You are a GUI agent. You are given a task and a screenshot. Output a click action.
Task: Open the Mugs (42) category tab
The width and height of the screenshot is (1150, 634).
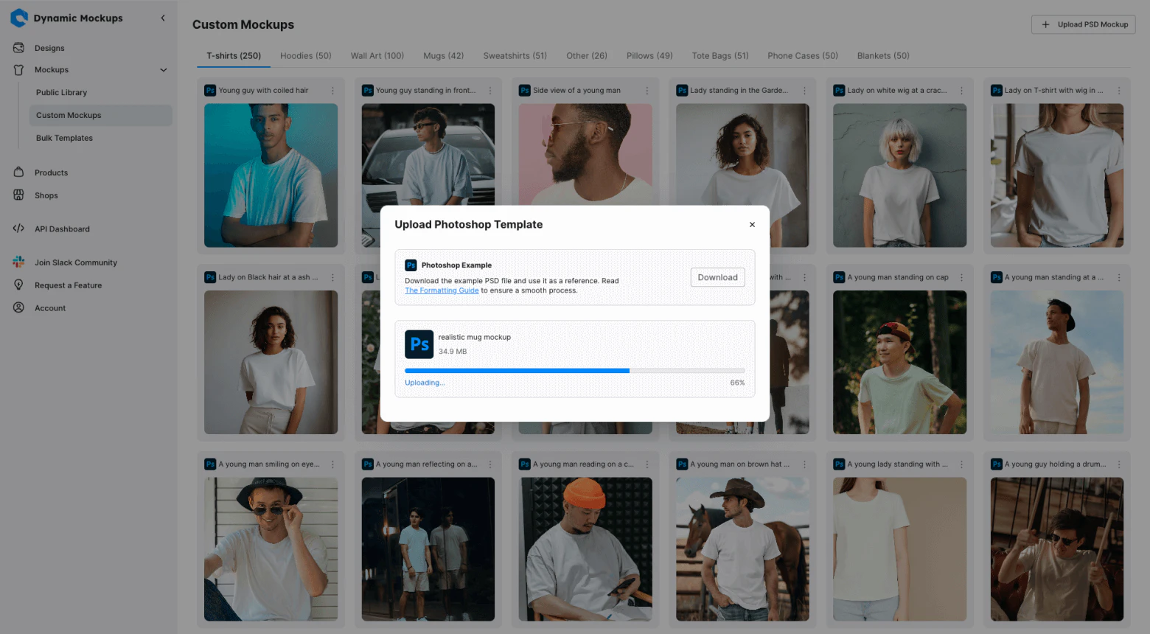(x=443, y=55)
